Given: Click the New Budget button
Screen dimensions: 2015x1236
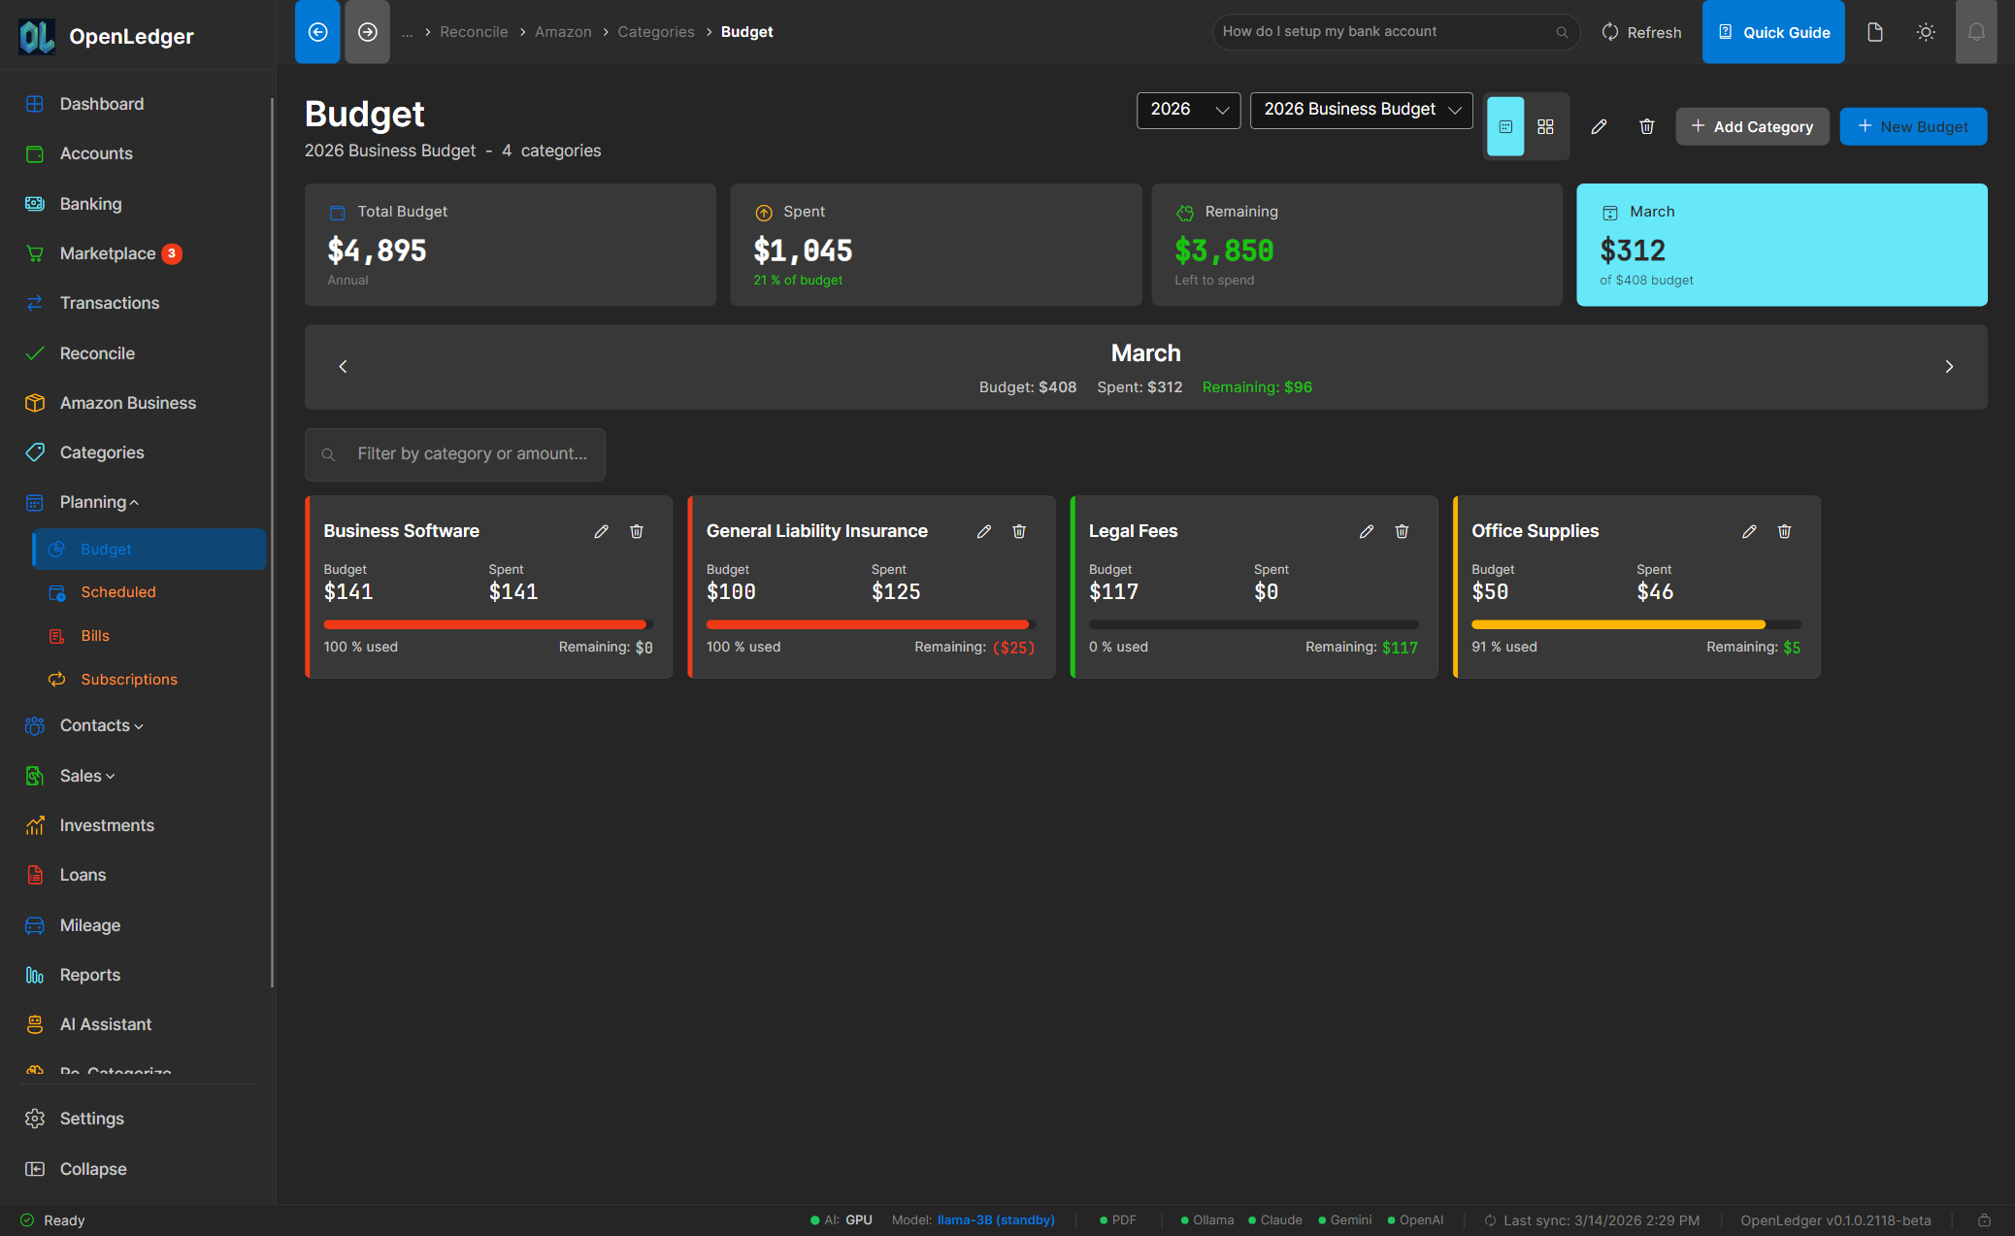Looking at the screenshot, I should pyautogui.click(x=1913, y=126).
